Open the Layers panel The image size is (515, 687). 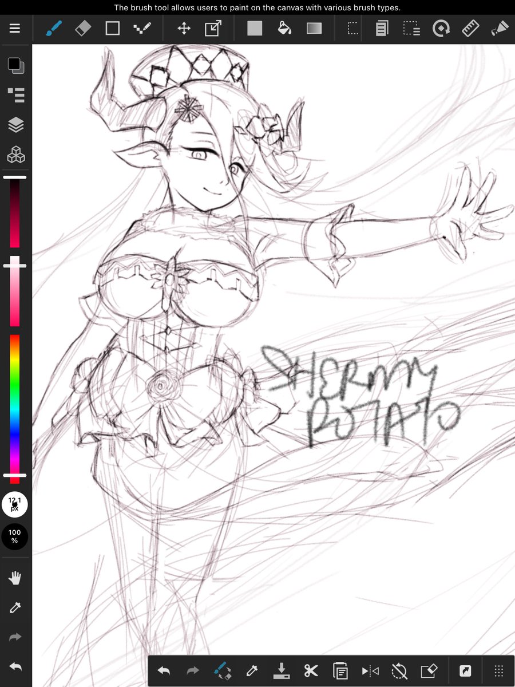(x=16, y=125)
